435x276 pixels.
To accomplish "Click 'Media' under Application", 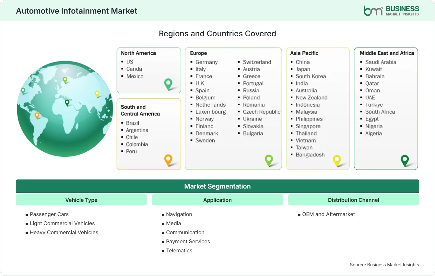I will (x=173, y=224).
